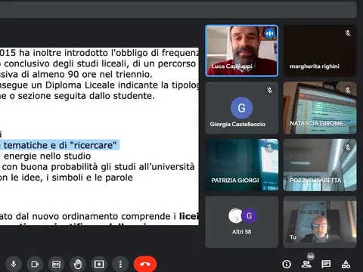Open the activities shapes icon
This screenshot has width=363, height=272.
coord(346,264)
